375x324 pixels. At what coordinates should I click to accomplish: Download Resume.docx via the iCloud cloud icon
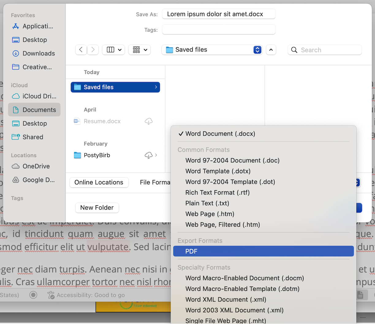click(x=149, y=121)
